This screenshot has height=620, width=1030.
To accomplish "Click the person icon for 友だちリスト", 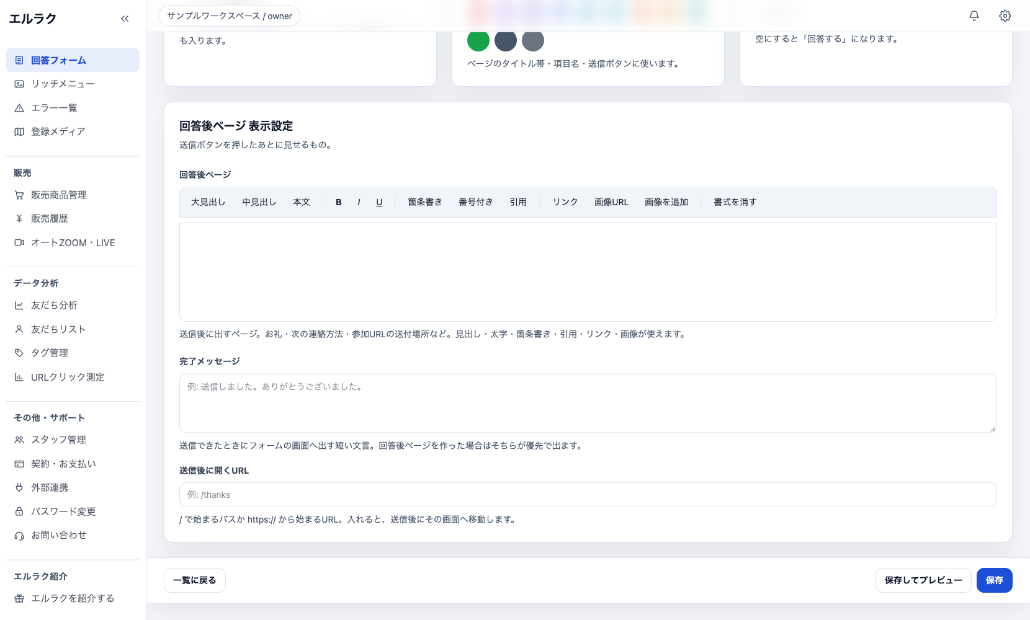I will click(19, 329).
